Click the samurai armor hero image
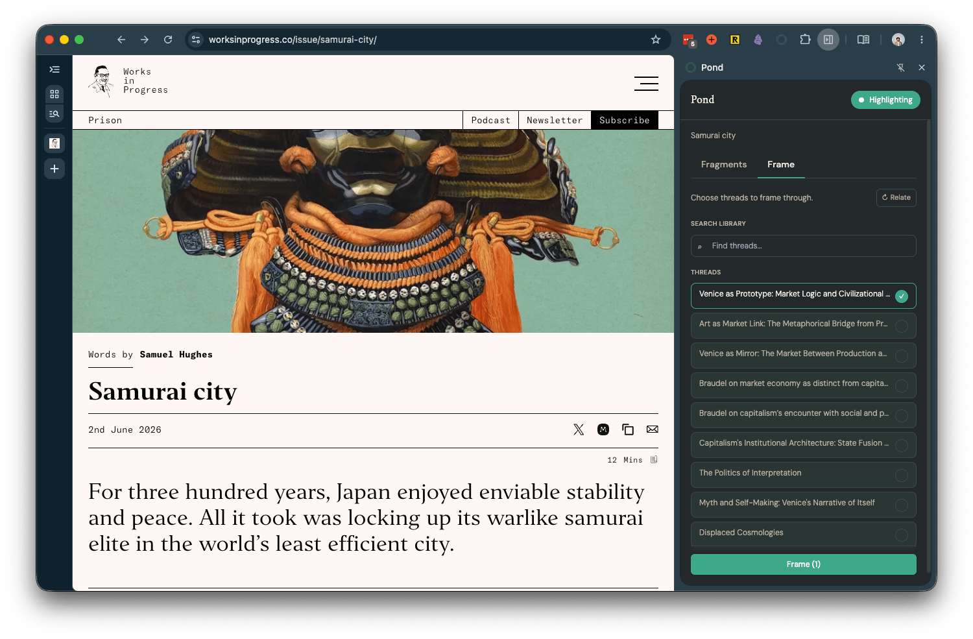 click(373, 231)
